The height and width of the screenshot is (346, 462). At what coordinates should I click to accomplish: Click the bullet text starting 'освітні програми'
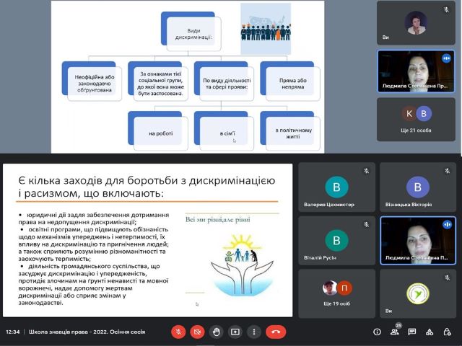tap(94, 244)
